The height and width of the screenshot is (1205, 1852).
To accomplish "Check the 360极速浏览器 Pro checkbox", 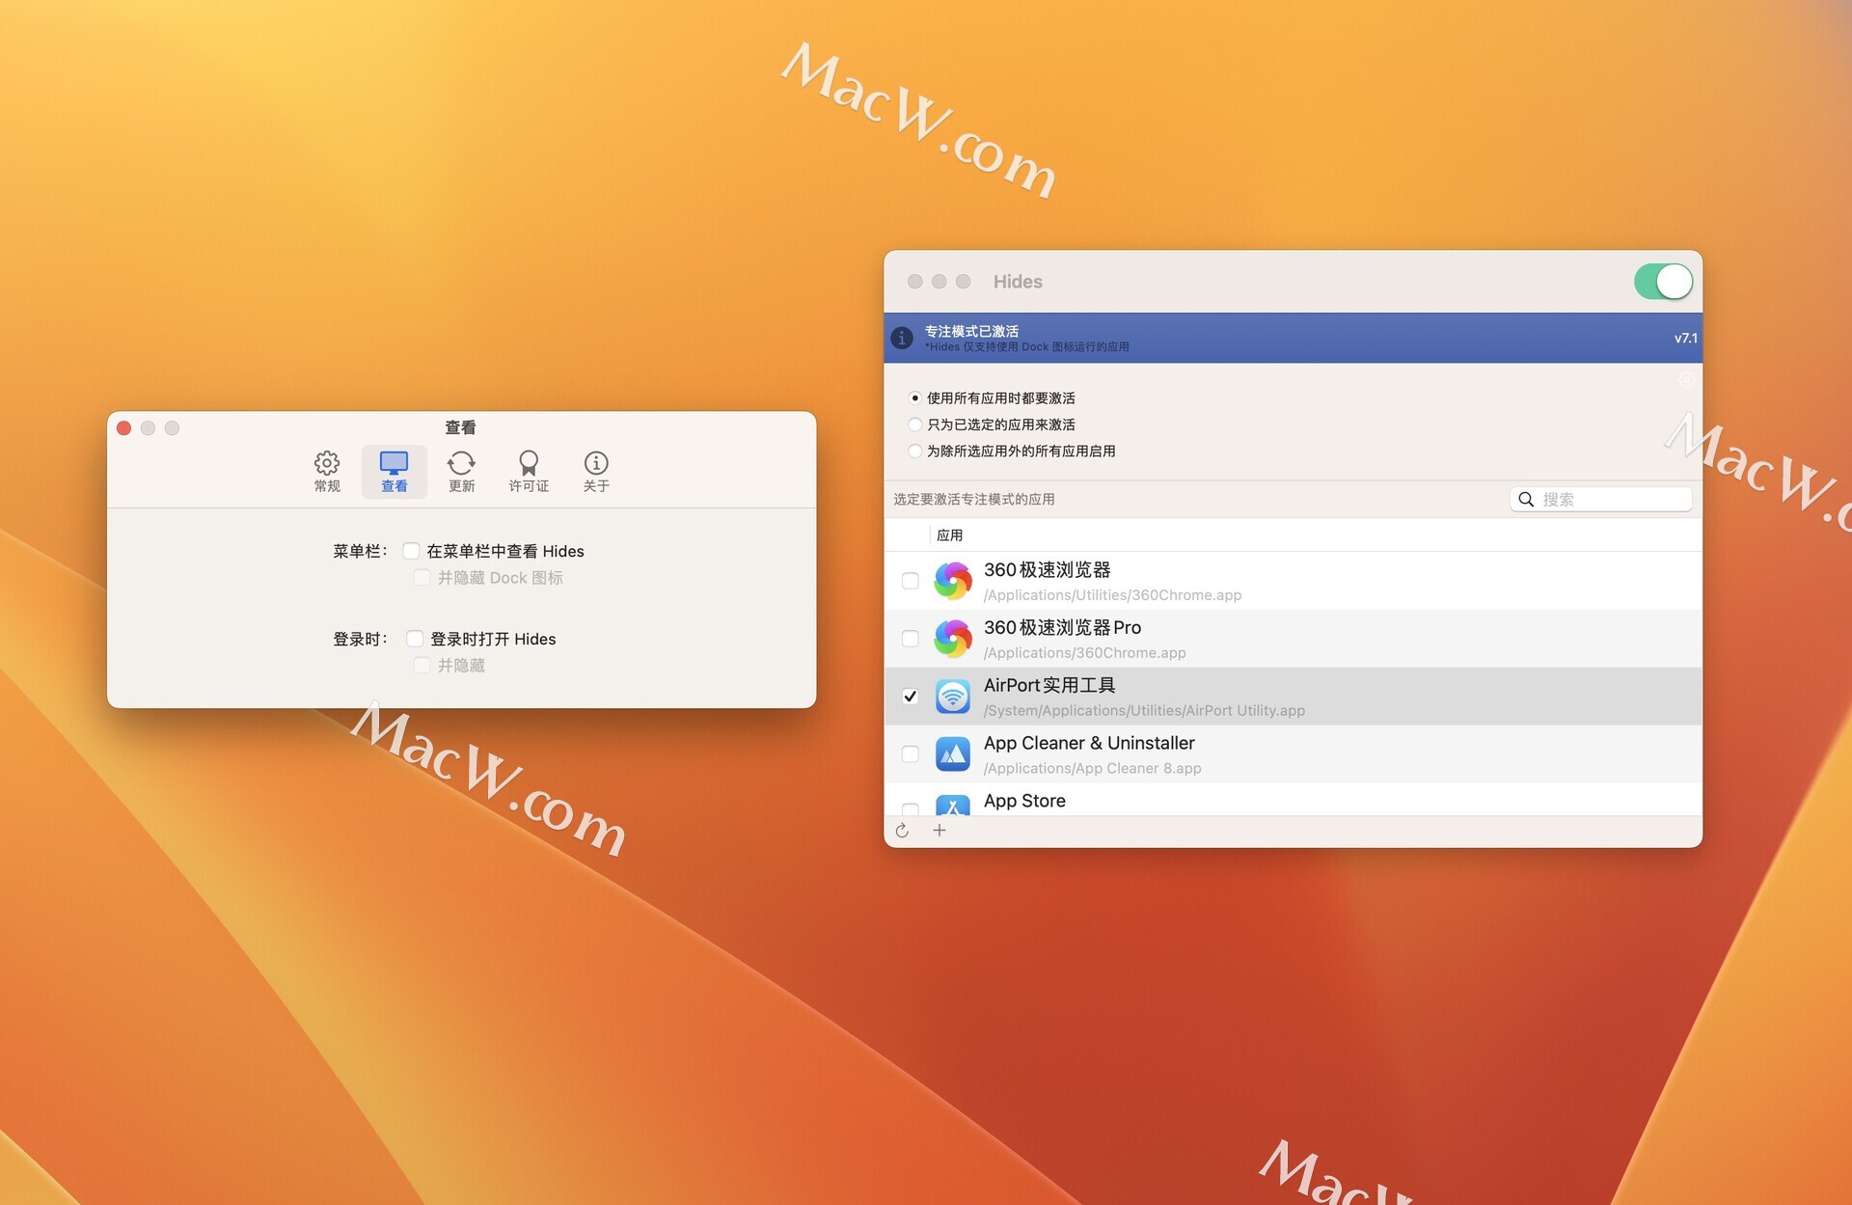I will point(910,639).
